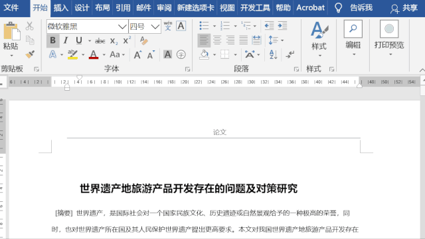Select the Format Painter brush icon
The height and width of the screenshot is (239, 425).
pos(30,54)
